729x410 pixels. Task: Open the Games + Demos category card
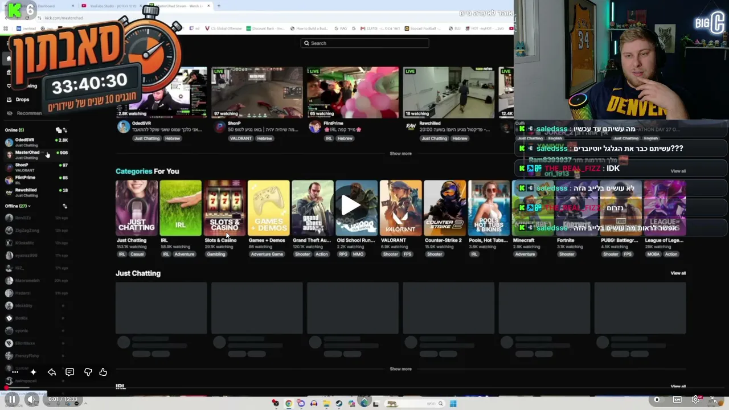click(x=269, y=208)
